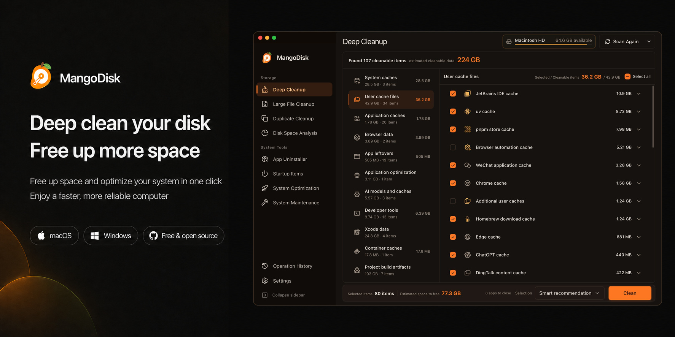675x337 pixels.
Task: Click the Collapse sidebar icon
Action: (265, 295)
